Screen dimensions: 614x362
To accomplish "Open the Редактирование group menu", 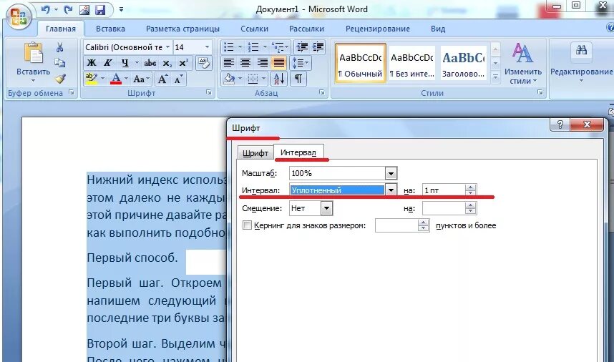I will (x=581, y=64).
